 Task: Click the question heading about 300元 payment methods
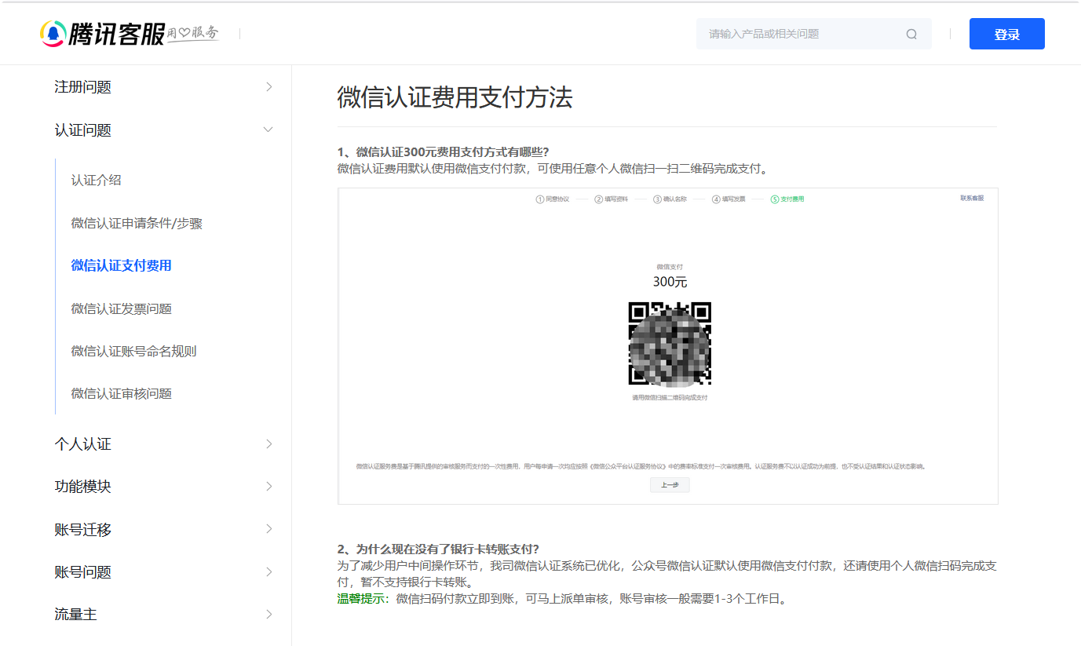click(443, 152)
